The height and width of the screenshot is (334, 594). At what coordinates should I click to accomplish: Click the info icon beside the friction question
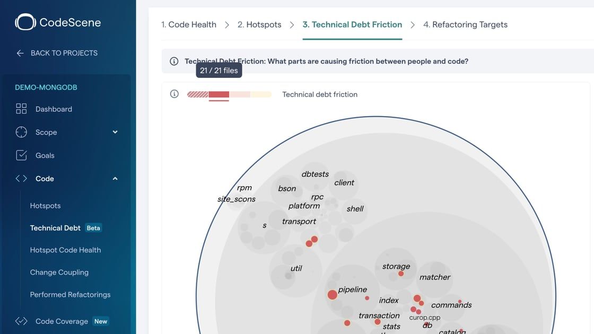[x=174, y=61]
